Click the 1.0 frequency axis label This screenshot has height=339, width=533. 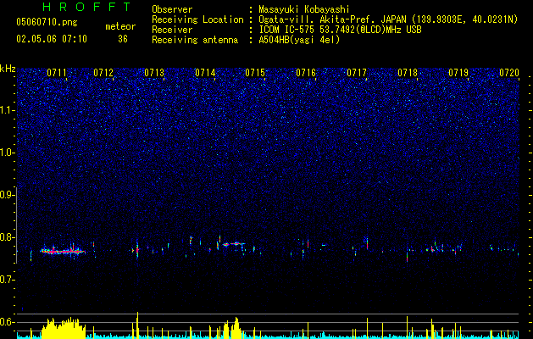point(8,153)
